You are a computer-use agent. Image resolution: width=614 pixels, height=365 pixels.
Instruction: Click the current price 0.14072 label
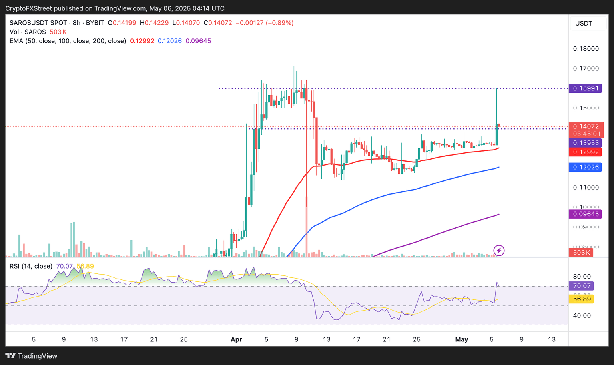[586, 126]
